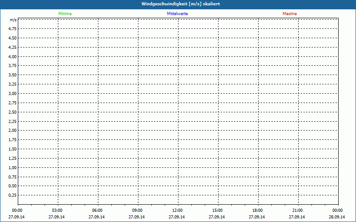Image resolution: width=356 pixels, height=222 pixels.
Task: Click the '03:00' time label
Action: tap(57, 210)
